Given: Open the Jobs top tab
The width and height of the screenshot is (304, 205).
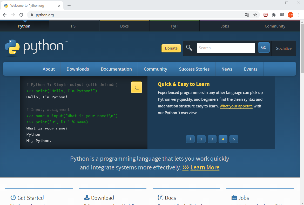Looking at the screenshot, I should (x=225, y=26).
